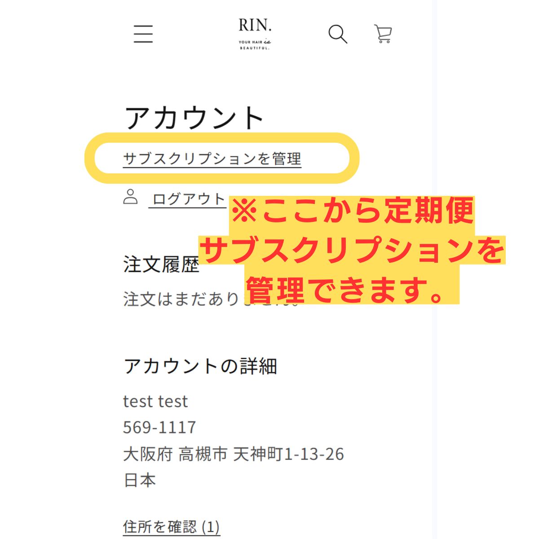This screenshot has height=539, width=539.
Task: Click the red note ※ここから定期便
Action: (x=352, y=211)
